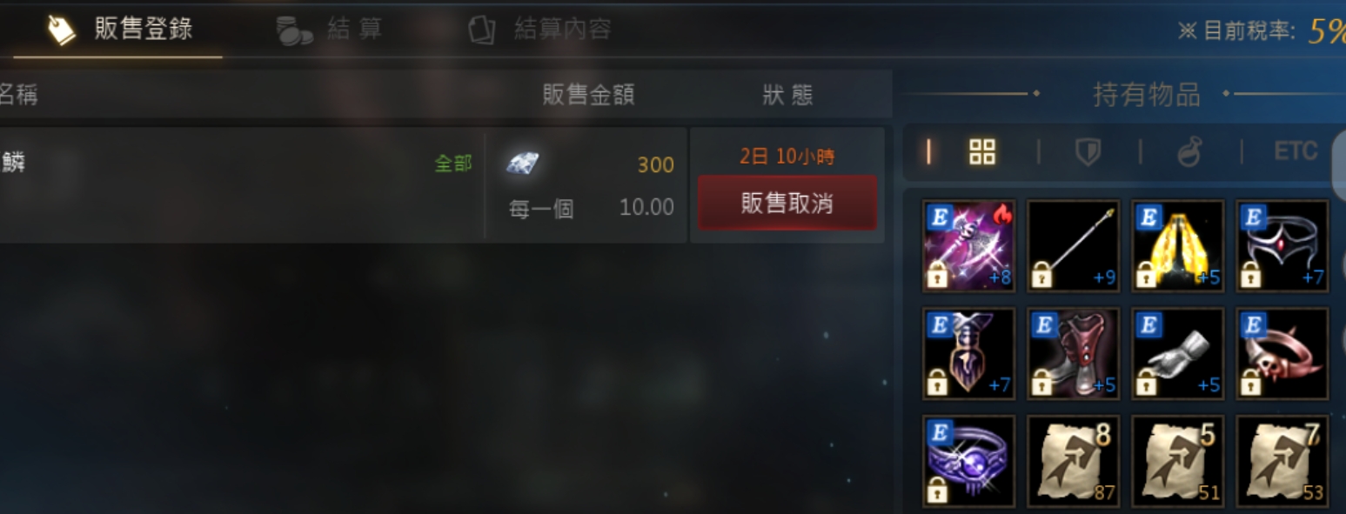
Task: Pick the purple pendant necklace +7
Action: click(x=968, y=353)
